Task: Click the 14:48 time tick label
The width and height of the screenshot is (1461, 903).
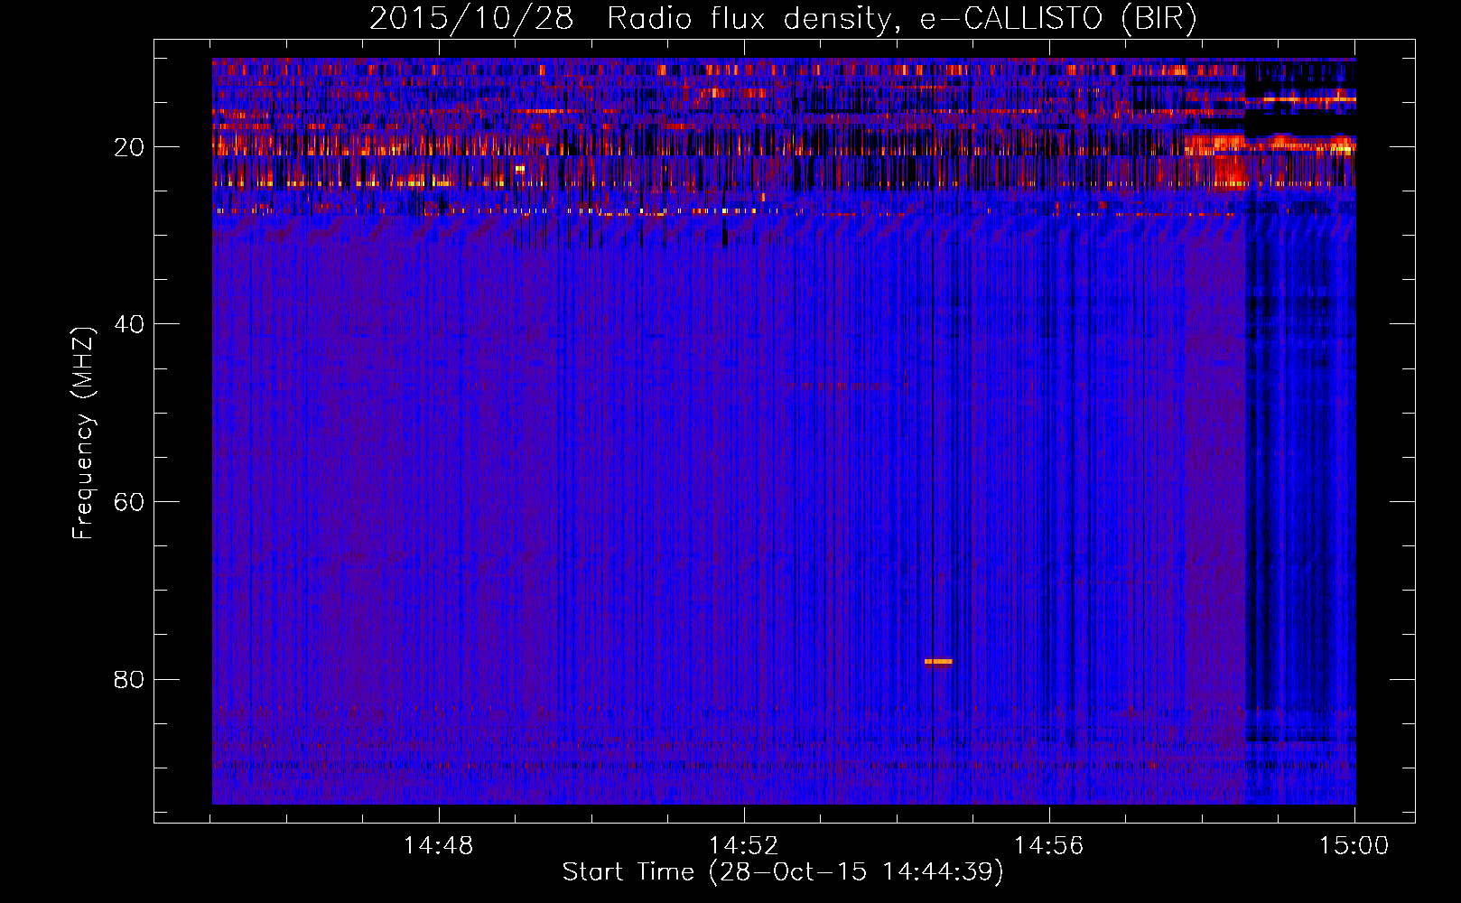Action: point(438,846)
